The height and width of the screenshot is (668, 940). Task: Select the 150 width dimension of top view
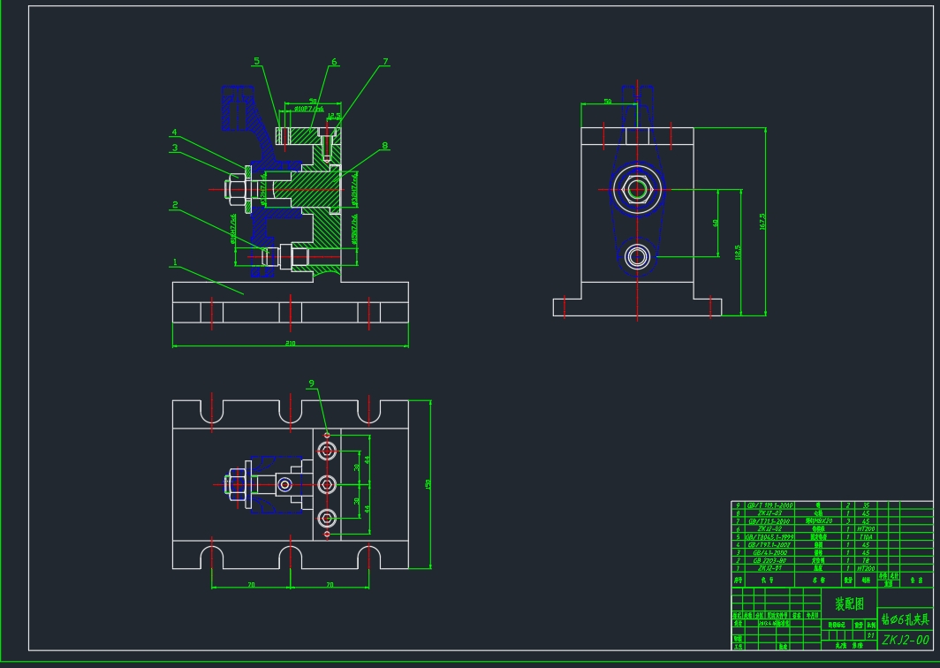point(428,484)
